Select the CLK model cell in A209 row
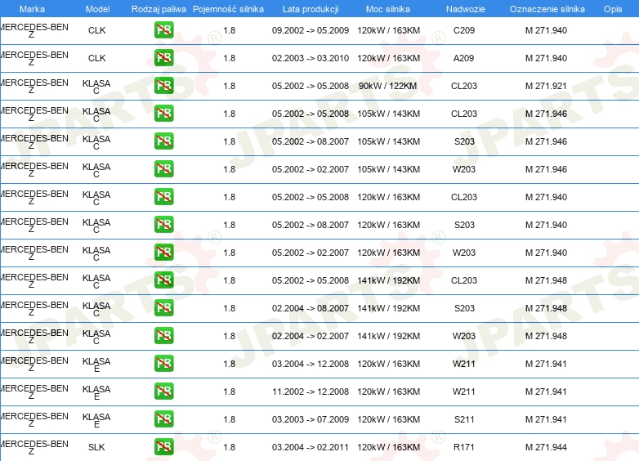This screenshot has width=639, height=461. (x=97, y=58)
